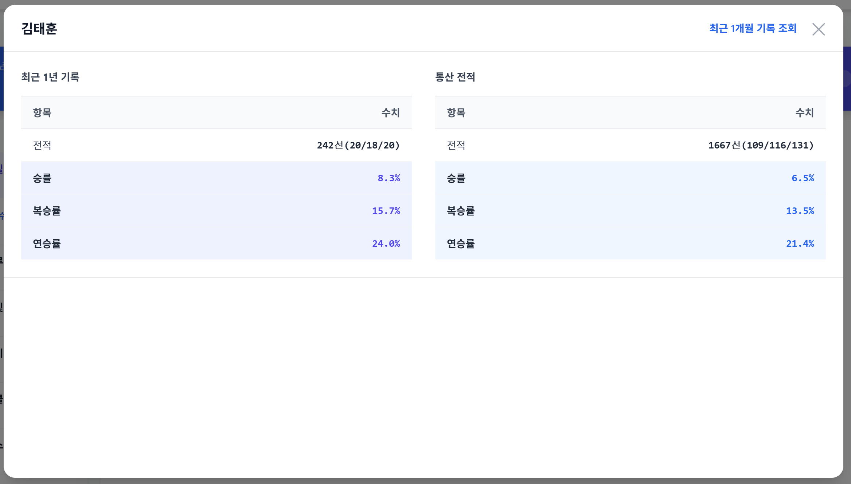The image size is (851, 484).
Task: Click the 24.0% 연승률 value
Action: pyautogui.click(x=386, y=243)
